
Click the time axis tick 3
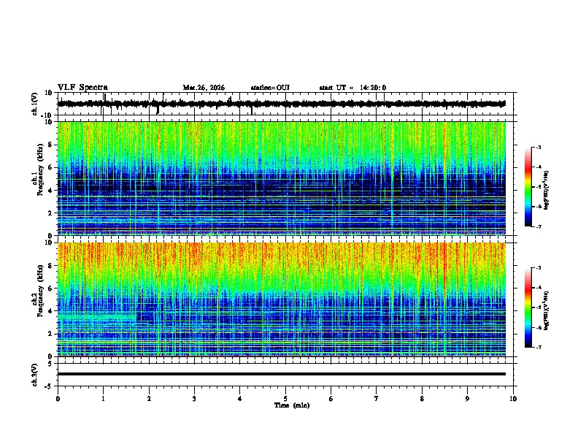pos(194,399)
